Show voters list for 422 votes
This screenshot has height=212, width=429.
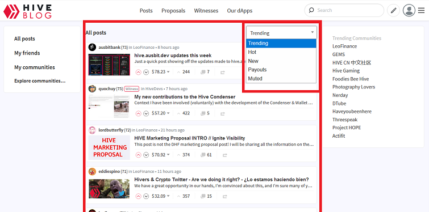pyautogui.click(x=184, y=113)
